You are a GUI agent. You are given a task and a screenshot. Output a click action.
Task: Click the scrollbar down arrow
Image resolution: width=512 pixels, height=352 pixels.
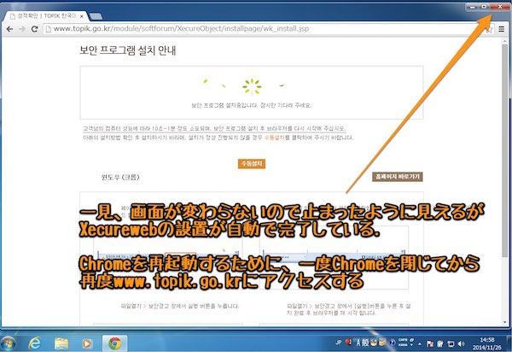[x=505, y=323]
